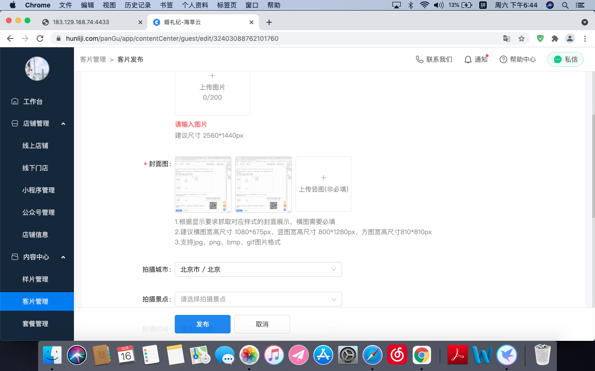
Task: Open Trash in the Dock
Action: click(x=542, y=356)
